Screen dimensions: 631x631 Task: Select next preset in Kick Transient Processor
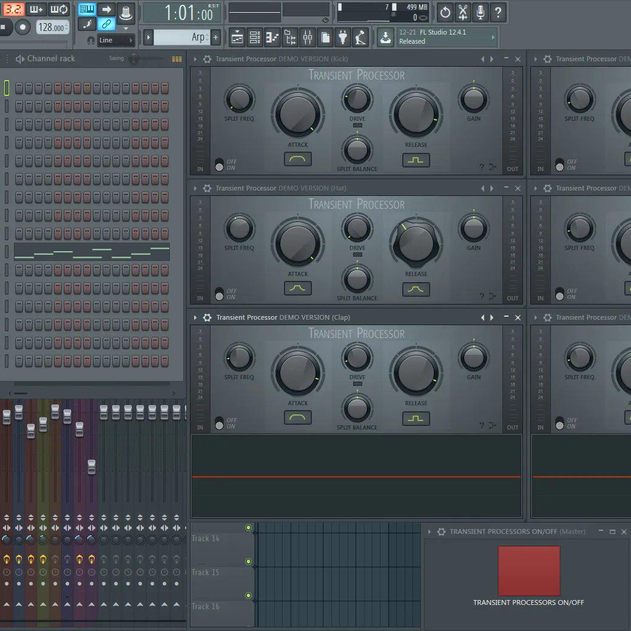click(x=492, y=59)
